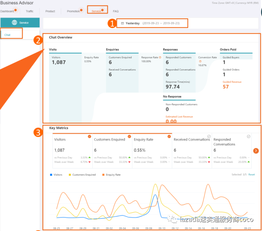The width and height of the screenshot is (262, 231).
Task: Toggle the blue Visitors legend swatch
Action: tap(51, 175)
